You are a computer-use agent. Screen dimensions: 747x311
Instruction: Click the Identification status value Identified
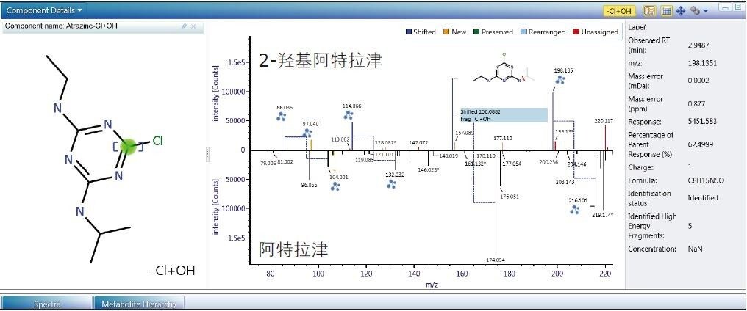click(x=703, y=197)
